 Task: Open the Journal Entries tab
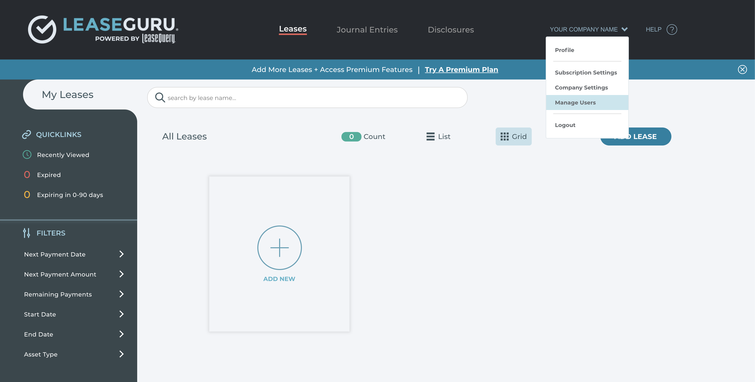pyautogui.click(x=367, y=29)
